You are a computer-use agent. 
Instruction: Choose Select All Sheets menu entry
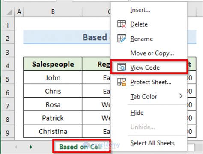pyautogui.click(x=149, y=143)
